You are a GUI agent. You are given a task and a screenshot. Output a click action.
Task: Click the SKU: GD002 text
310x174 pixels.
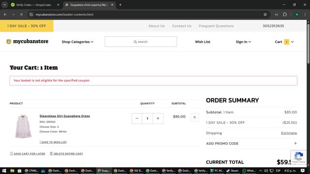point(47,122)
